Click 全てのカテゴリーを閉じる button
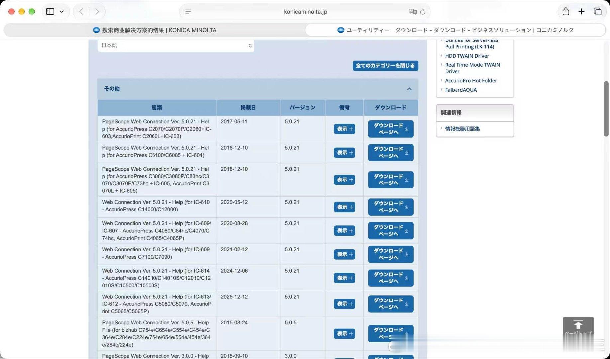The width and height of the screenshot is (610, 359). (x=385, y=66)
